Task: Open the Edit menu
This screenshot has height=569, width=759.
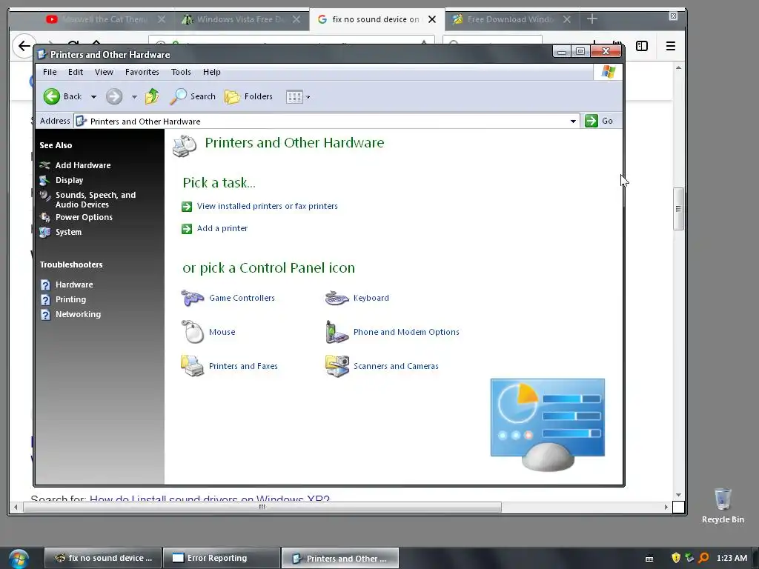Action: [76, 72]
